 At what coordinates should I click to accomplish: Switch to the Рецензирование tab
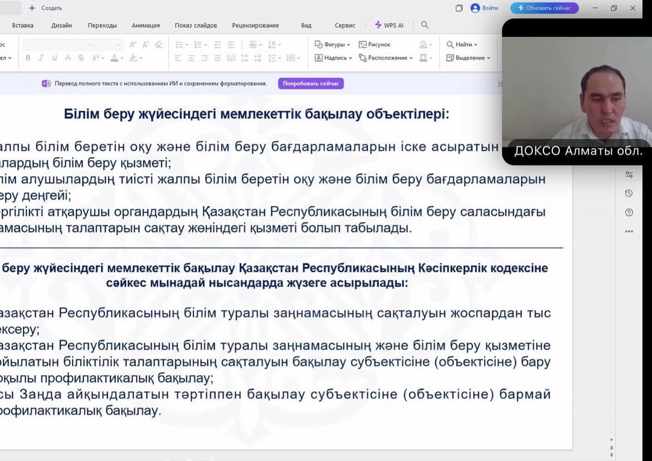(x=255, y=25)
